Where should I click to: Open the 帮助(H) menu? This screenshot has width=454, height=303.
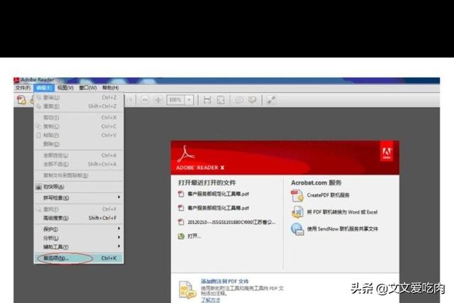coord(111,88)
